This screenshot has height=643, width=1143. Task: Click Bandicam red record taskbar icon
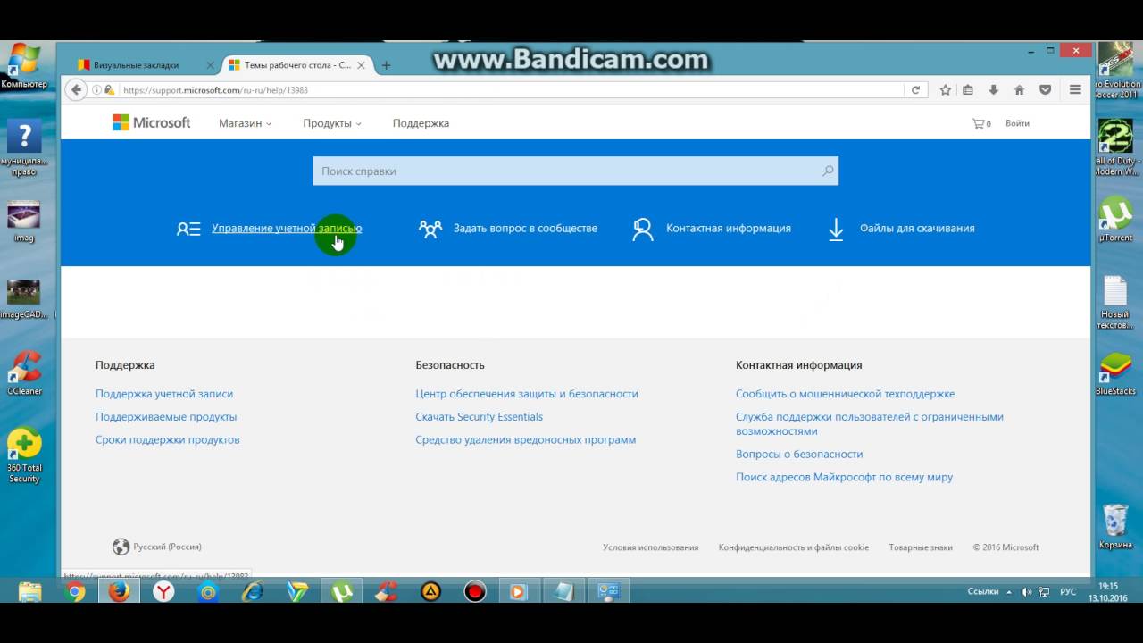(475, 591)
